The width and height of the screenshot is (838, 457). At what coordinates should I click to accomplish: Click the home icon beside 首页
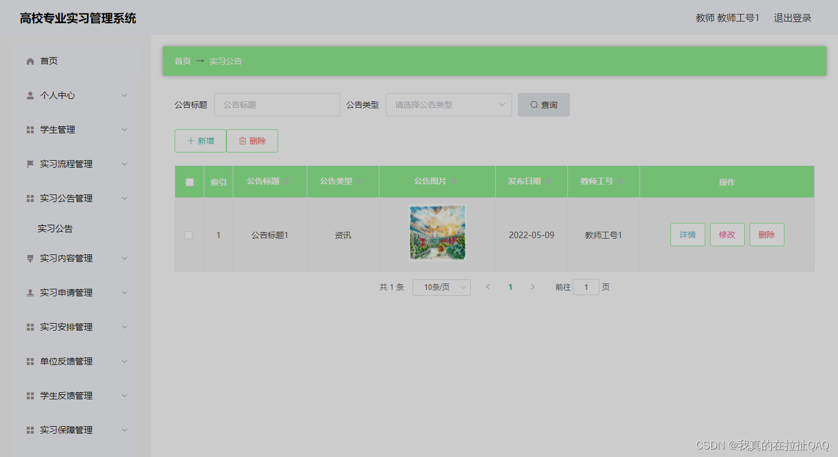click(30, 60)
